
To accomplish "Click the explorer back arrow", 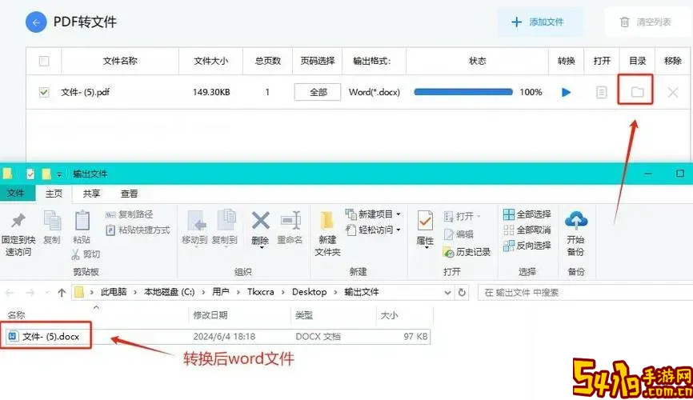I will [x=10, y=292].
